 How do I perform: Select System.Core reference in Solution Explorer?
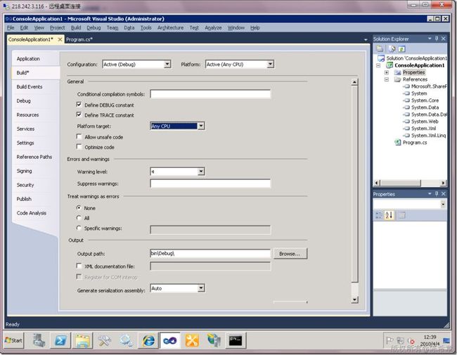[425, 101]
